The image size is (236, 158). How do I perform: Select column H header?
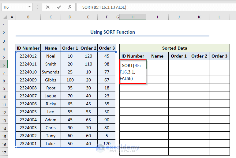tap(133, 17)
